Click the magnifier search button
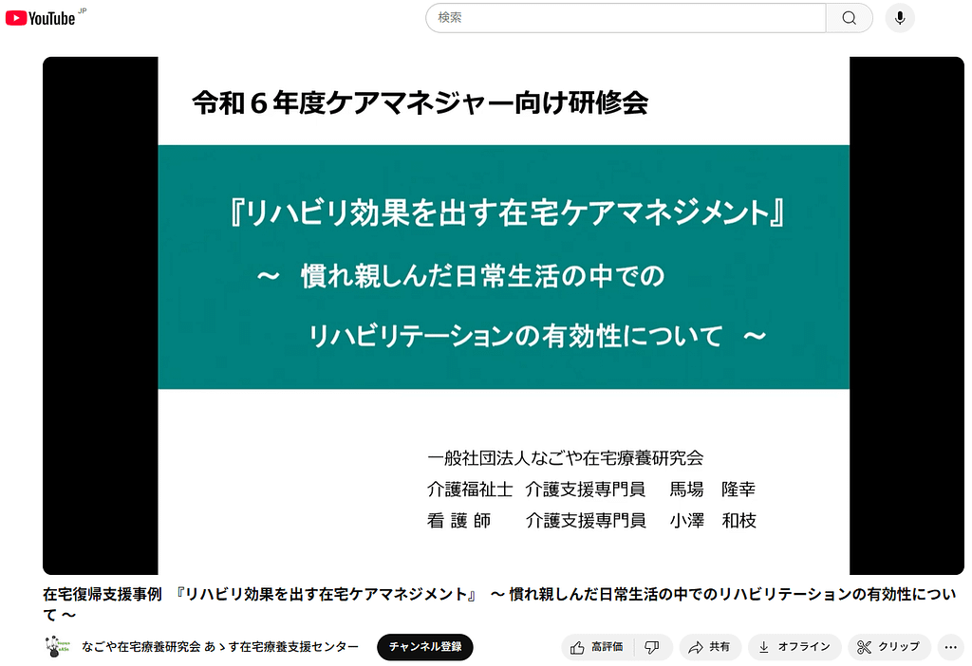The height and width of the screenshot is (666, 972). (x=849, y=18)
